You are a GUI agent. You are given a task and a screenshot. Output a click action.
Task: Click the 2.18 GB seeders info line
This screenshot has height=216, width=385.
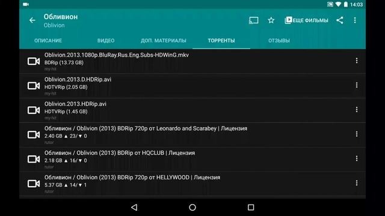tap(66, 161)
